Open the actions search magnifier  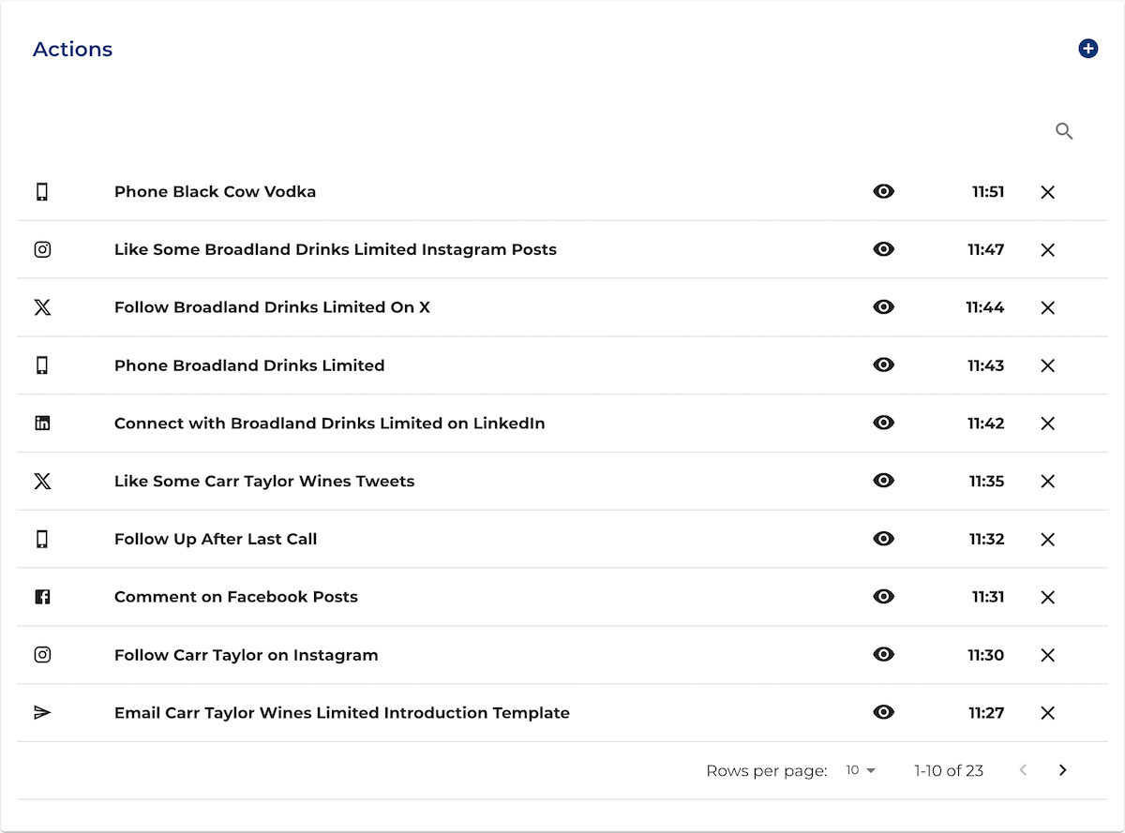coord(1064,131)
